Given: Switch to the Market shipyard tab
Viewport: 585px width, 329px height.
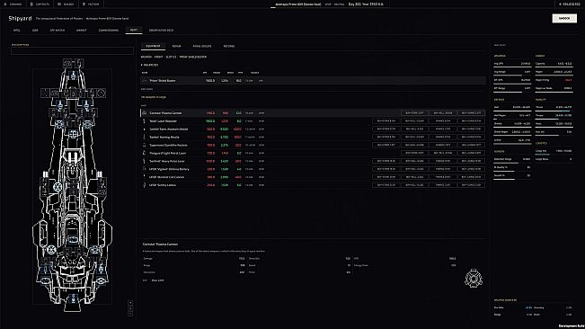Looking at the screenshot, I should point(82,31).
